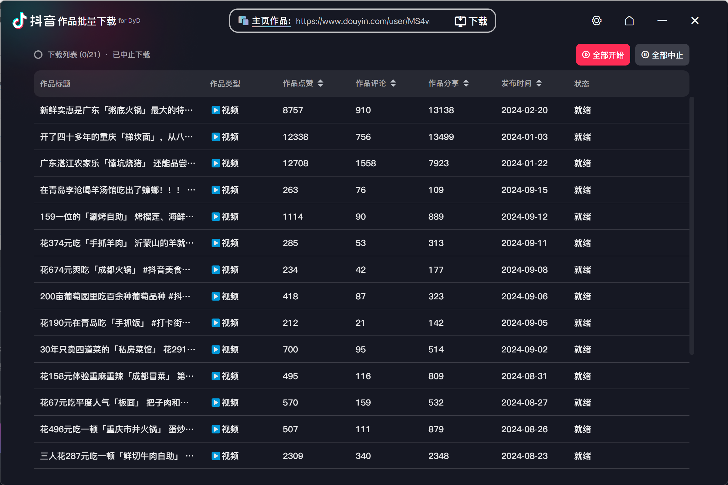
Task: Sort by 作品分享 column arrows
Action: [466, 83]
